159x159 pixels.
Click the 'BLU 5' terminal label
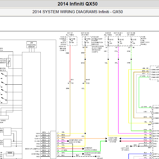coord(147,153)
